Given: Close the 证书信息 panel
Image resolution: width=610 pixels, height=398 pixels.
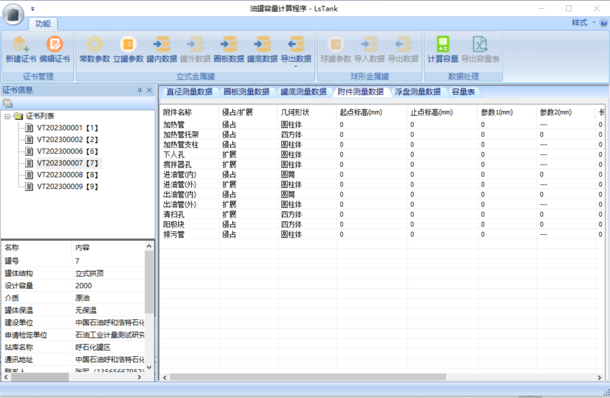Looking at the screenshot, I should (x=149, y=90).
